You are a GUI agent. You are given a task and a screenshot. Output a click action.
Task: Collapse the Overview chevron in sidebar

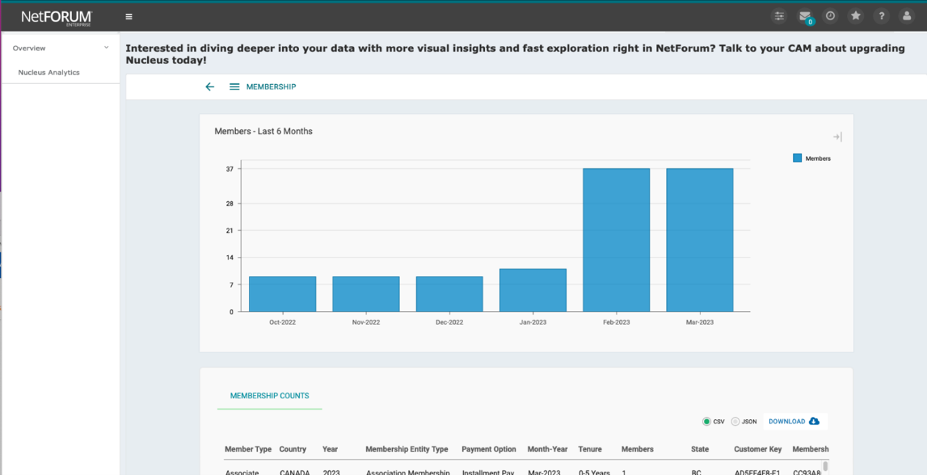click(106, 48)
